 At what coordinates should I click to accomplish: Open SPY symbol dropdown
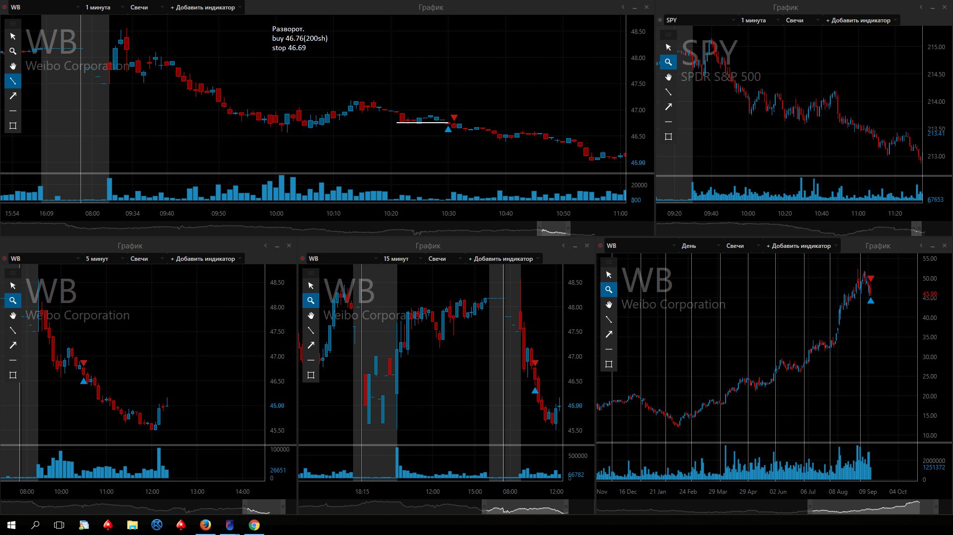pos(700,20)
